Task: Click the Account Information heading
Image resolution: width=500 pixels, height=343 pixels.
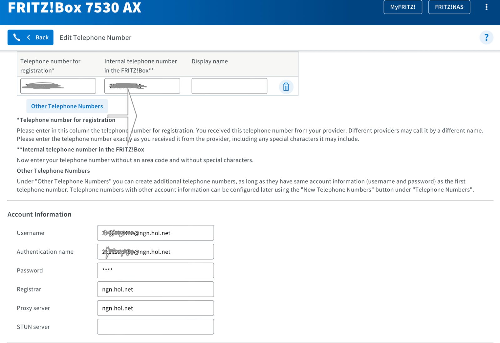Action: (x=39, y=214)
